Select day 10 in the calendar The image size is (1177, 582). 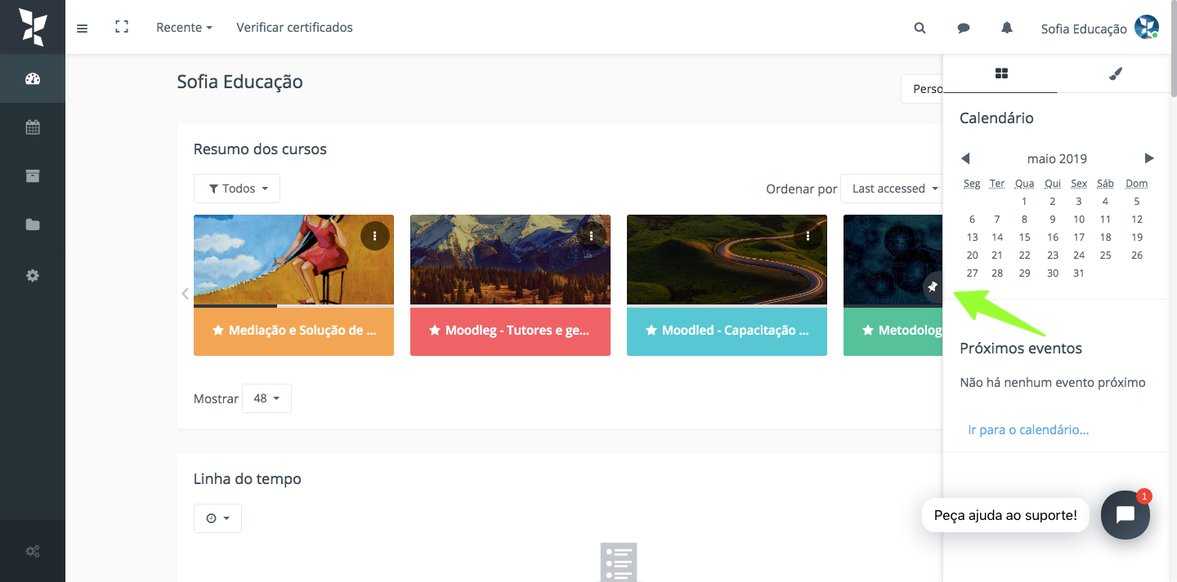(1079, 220)
